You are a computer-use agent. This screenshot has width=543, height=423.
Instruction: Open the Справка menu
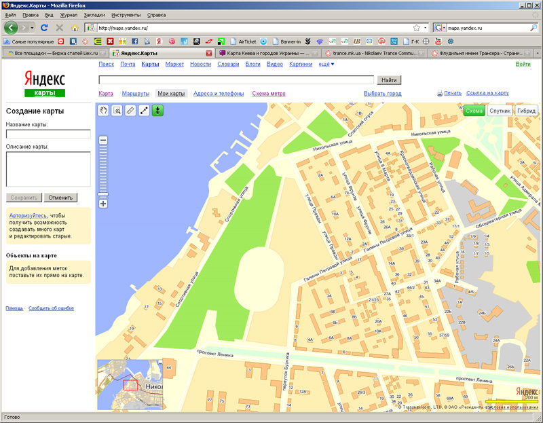pyautogui.click(x=156, y=15)
